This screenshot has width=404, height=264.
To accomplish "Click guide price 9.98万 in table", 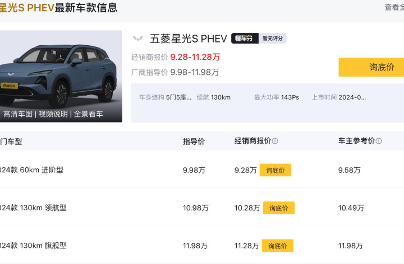I will [x=194, y=170].
